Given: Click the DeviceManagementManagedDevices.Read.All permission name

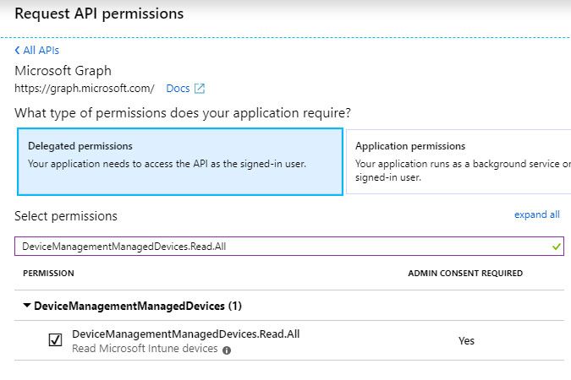Looking at the screenshot, I should 186,334.
